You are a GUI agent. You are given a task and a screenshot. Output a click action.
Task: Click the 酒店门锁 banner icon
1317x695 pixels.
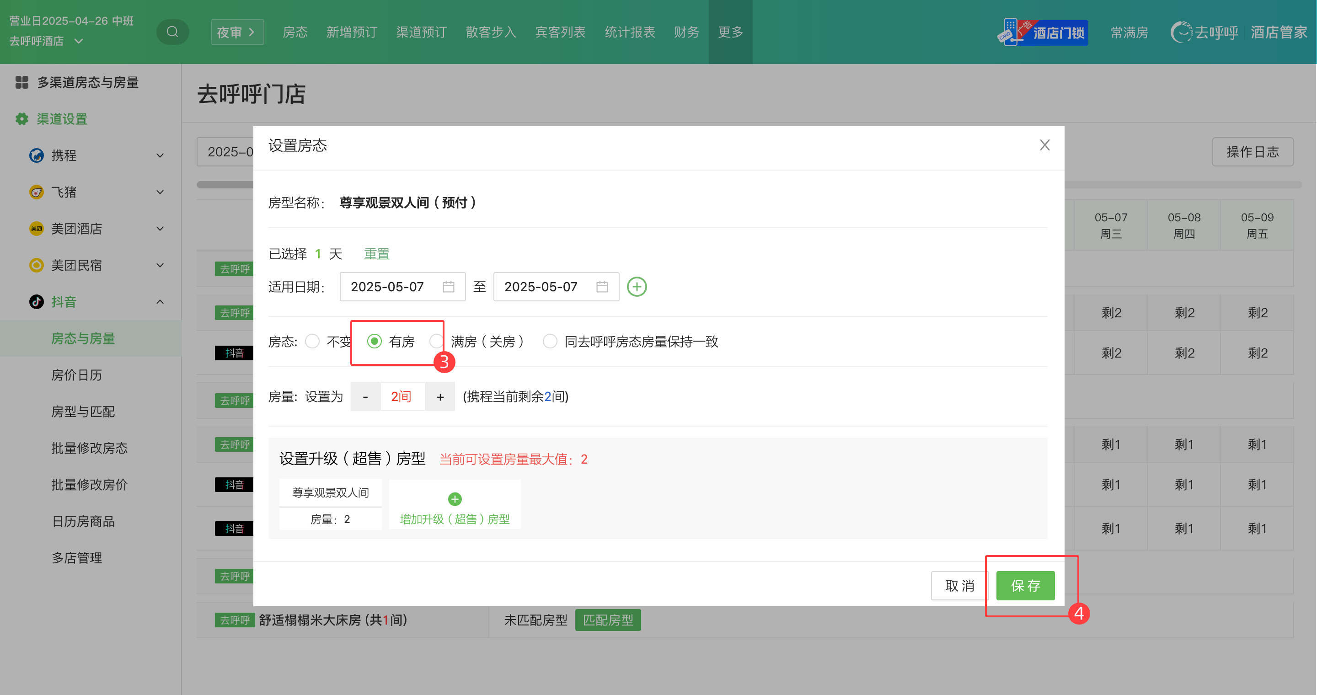(1043, 32)
